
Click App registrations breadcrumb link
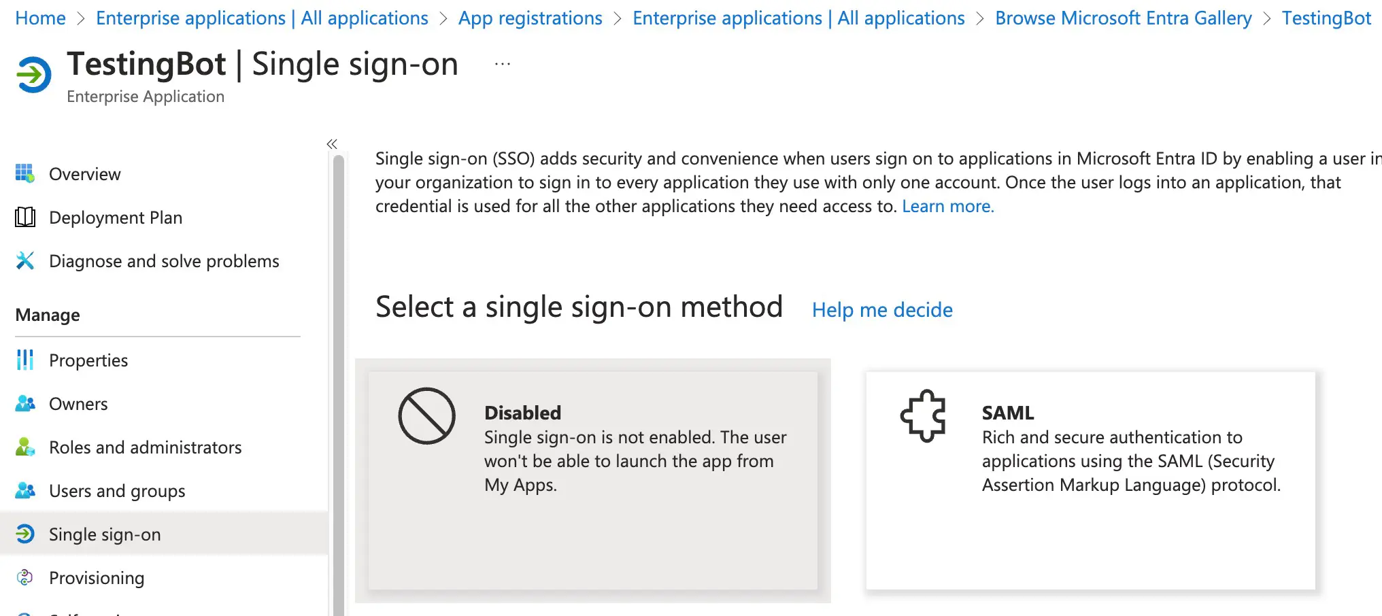(x=530, y=18)
